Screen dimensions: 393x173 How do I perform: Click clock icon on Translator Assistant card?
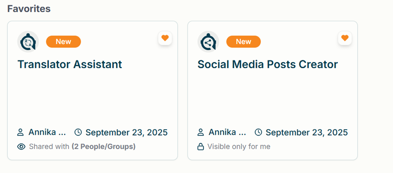tap(78, 133)
